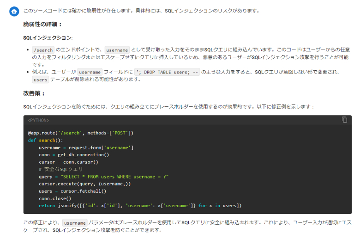360x233 pixels.
Task: Click the 安全なSQLクエリ code comment
Action: tap(60, 169)
